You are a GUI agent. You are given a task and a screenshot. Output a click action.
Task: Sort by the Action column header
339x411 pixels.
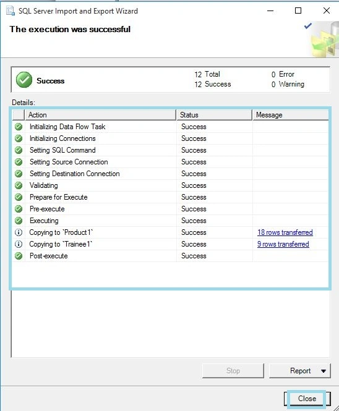point(100,115)
